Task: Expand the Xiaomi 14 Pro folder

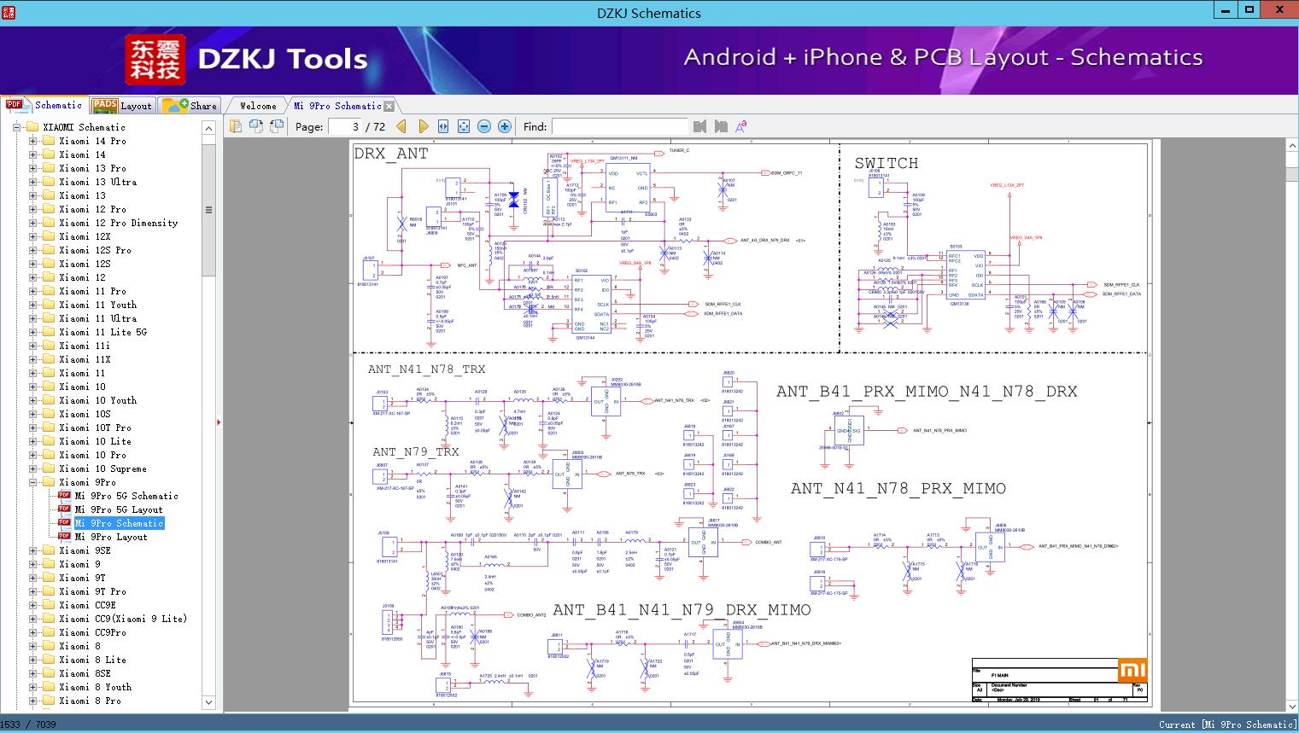Action: click(x=33, y=141)
